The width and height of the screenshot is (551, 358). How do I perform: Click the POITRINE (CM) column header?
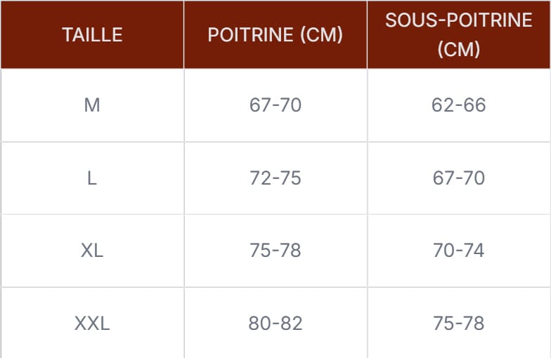275,34
